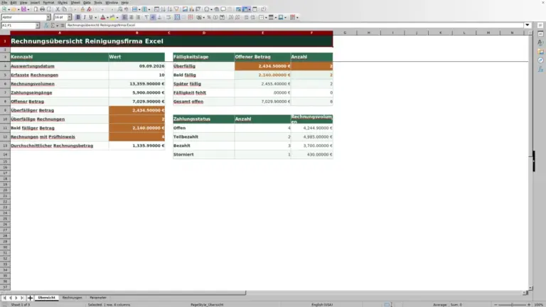Insert a chart via toolbar icon
546x307 pixels.
click(191, 9)
